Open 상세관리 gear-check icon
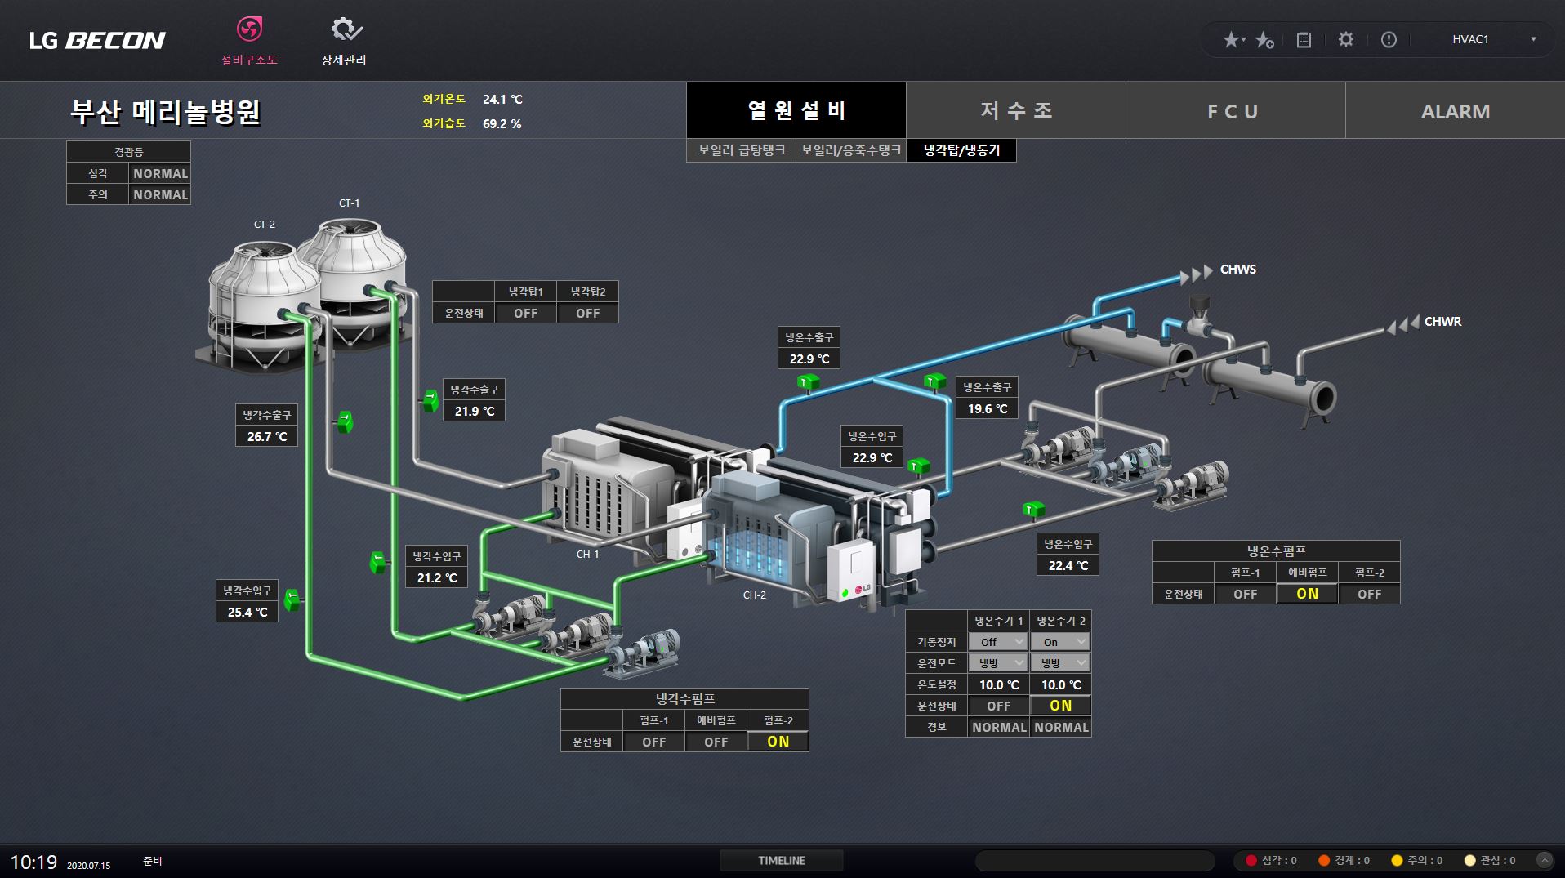The image size is (1565, 878). pos(345,30)
